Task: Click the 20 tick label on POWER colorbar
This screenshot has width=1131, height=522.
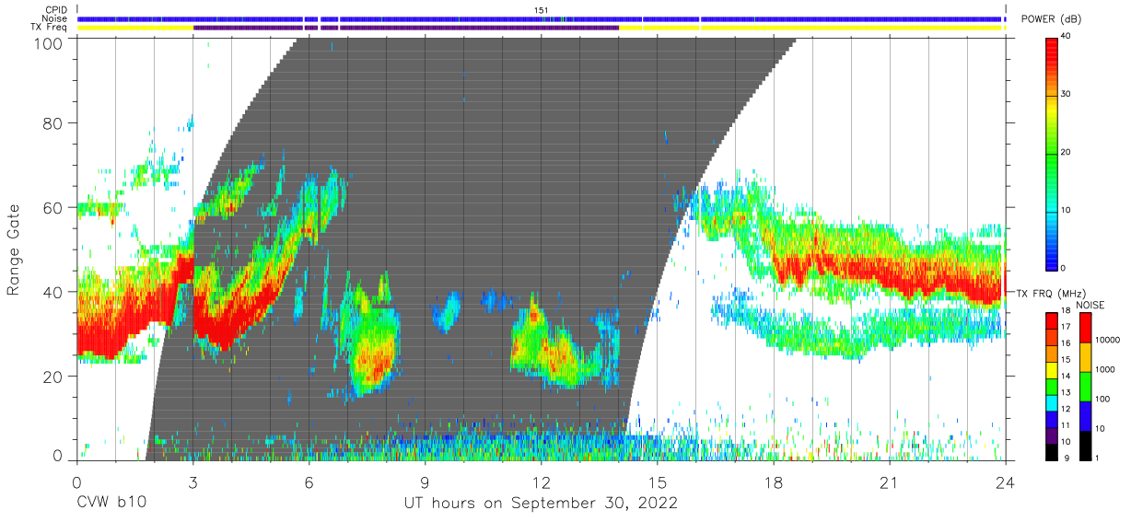Action: point(1067,153)
